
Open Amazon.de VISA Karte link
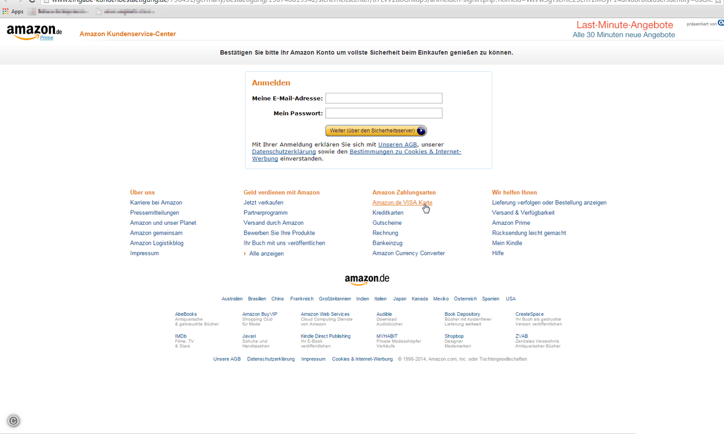click(x=402, y=203)
